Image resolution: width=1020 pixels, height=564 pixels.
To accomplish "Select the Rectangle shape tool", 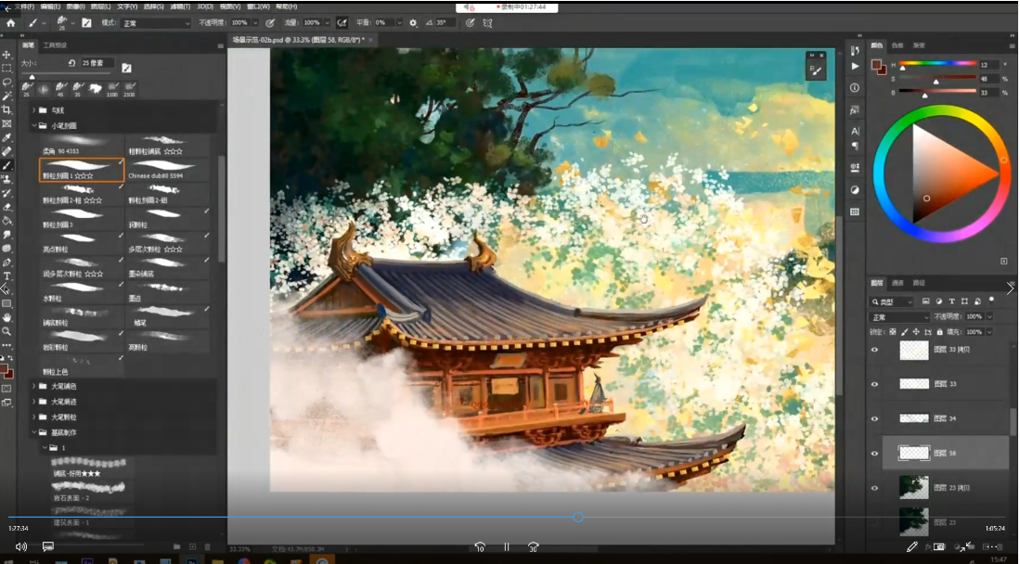I will click(6, 303).
